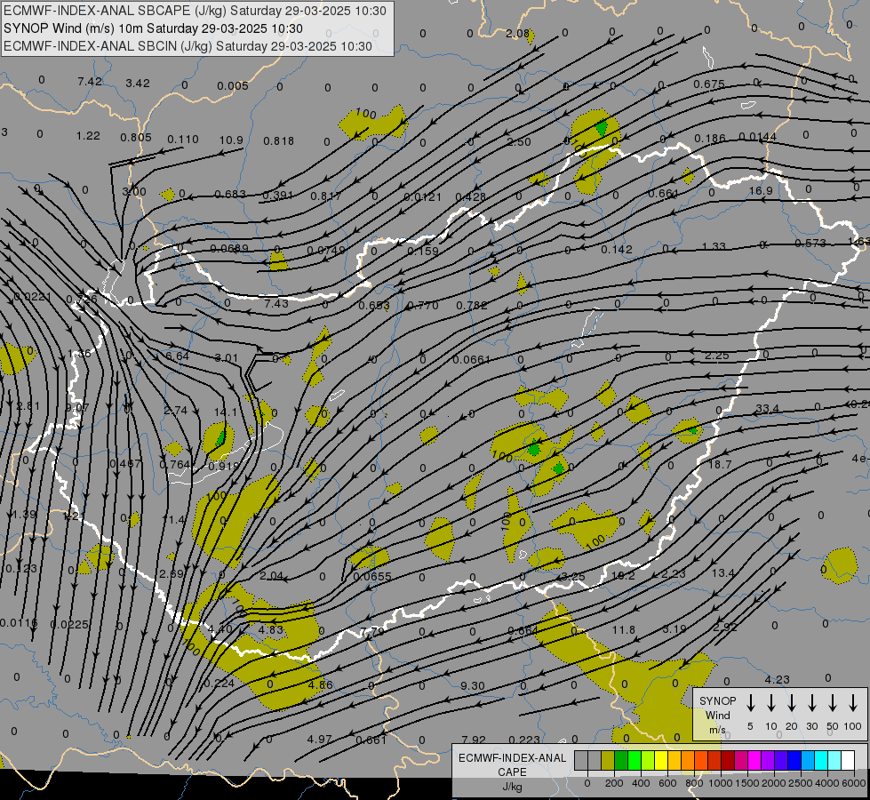Click the 2000 tick label on the CAPE scale

pos(773,783)
